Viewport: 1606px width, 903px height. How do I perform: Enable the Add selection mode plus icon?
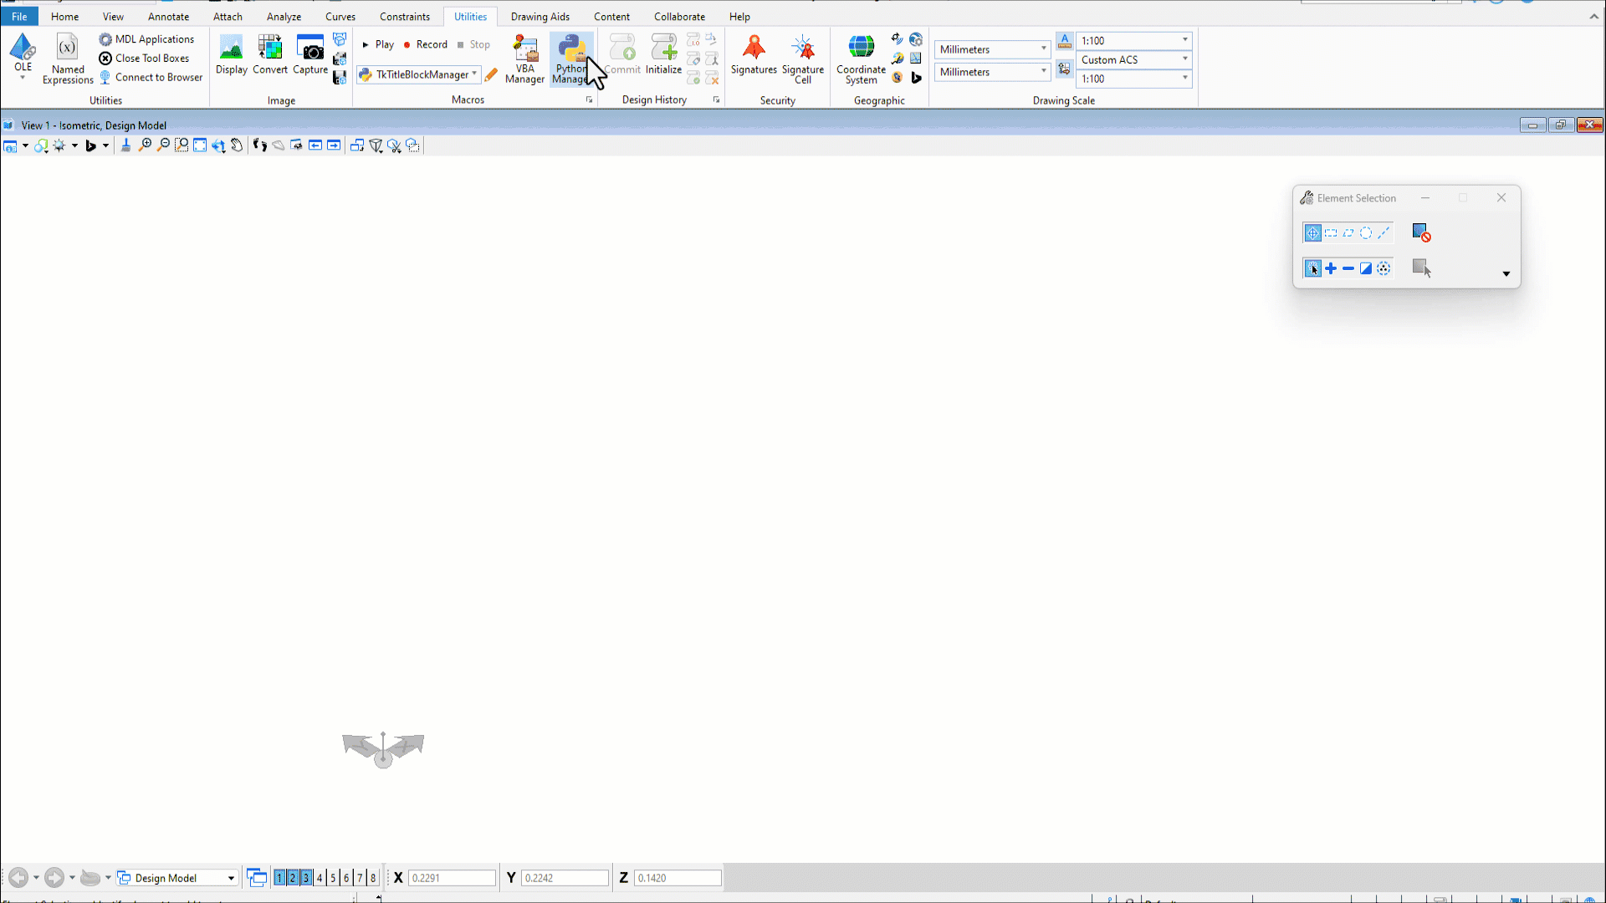[1331, 268]
